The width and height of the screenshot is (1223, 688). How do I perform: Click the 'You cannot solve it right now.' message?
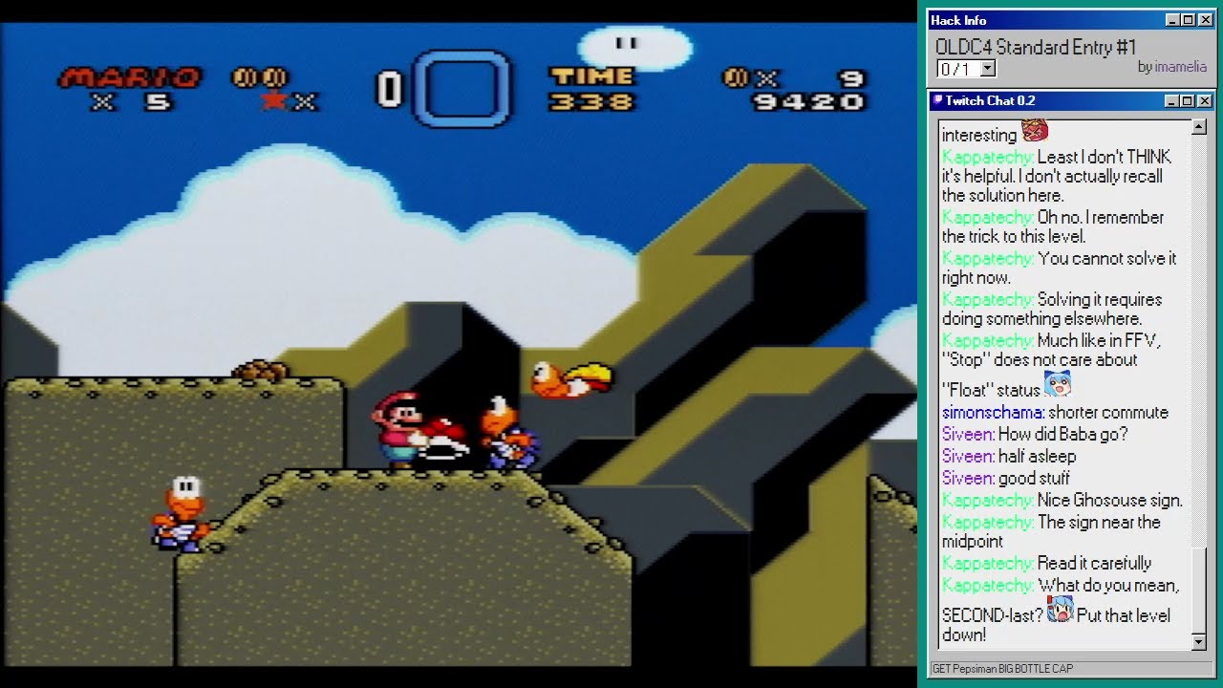coord(1060,268)
